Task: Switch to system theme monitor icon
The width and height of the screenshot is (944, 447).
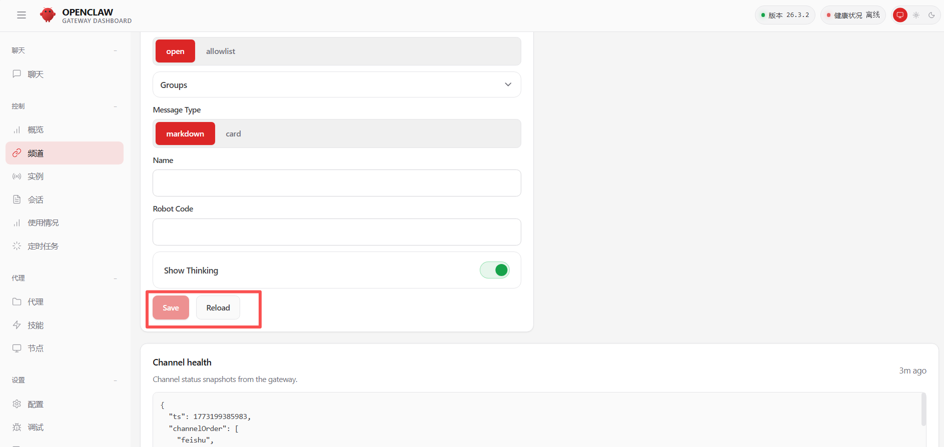Action: coord(900,15)
